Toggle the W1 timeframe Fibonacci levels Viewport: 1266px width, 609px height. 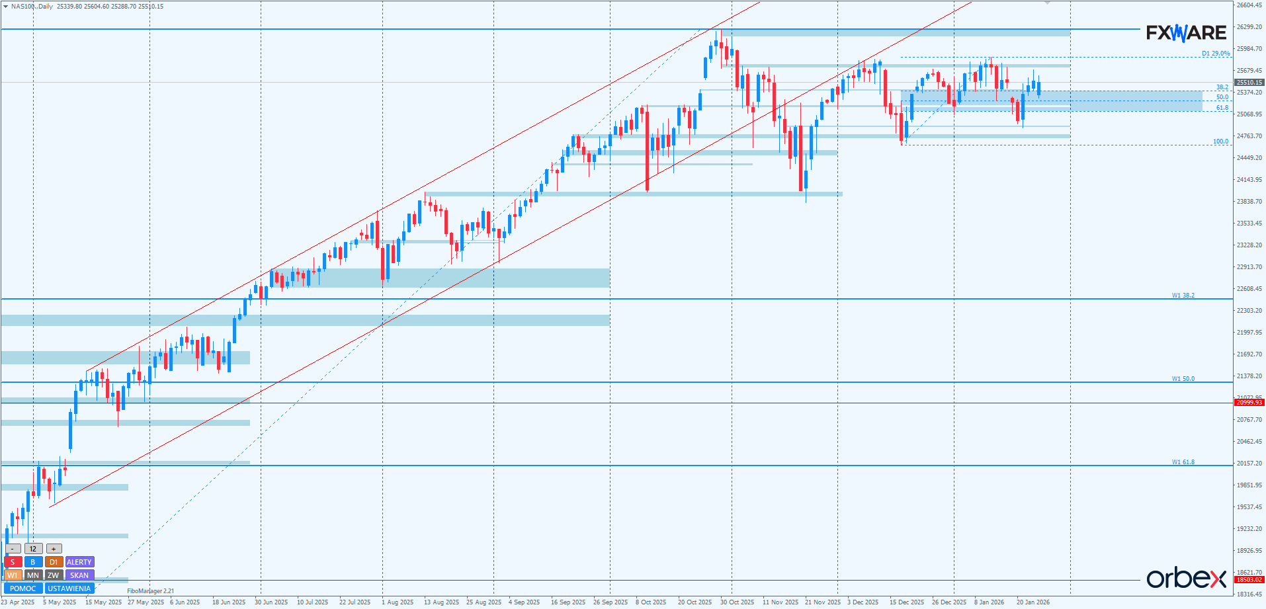tap(13, 575)
